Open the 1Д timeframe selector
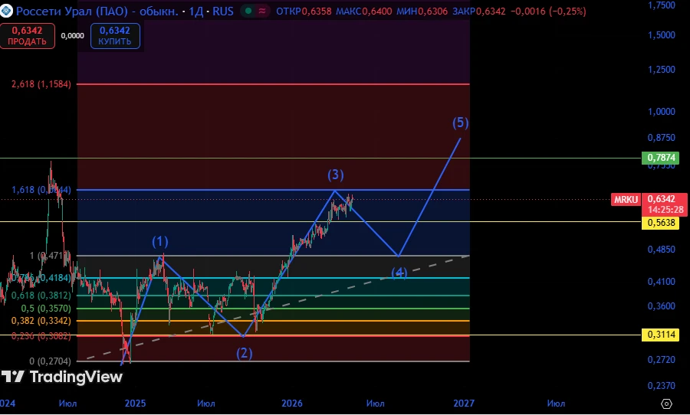The width and height of the screenshot is (690, 415). (x=195, y=11)
